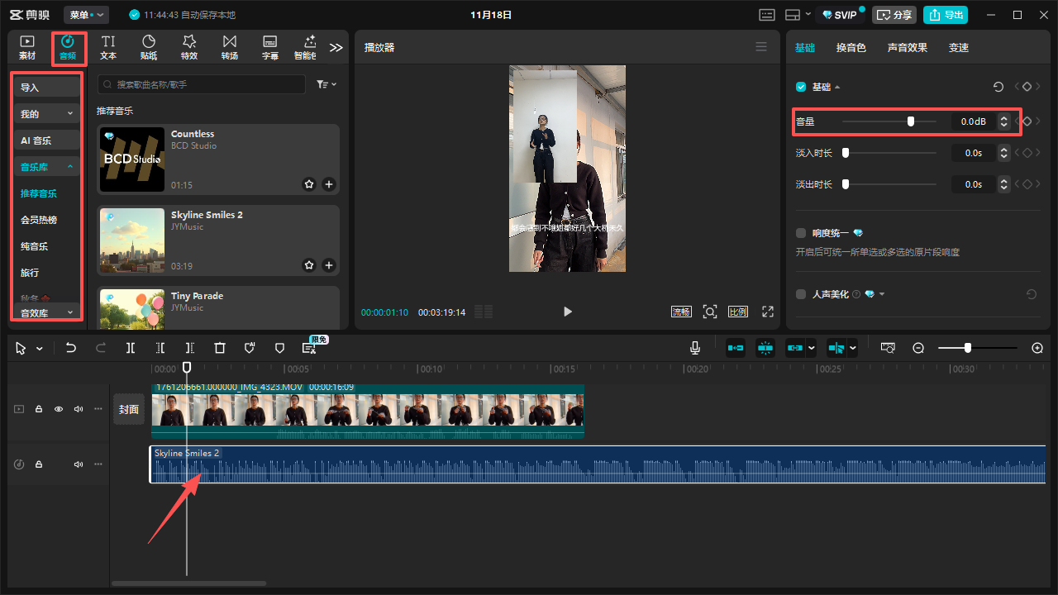Uncheck the 基础 checkbox
1058x595 pixels.
pos(801,87)
